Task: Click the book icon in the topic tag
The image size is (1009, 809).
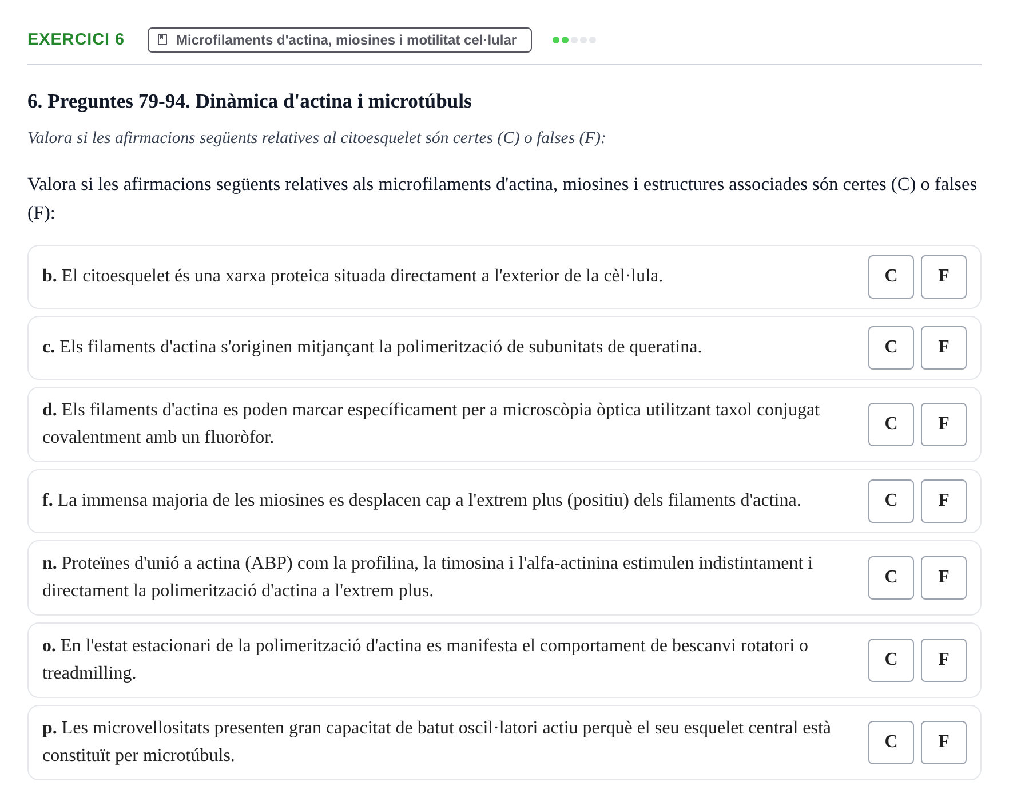Action: coord(162,40)
